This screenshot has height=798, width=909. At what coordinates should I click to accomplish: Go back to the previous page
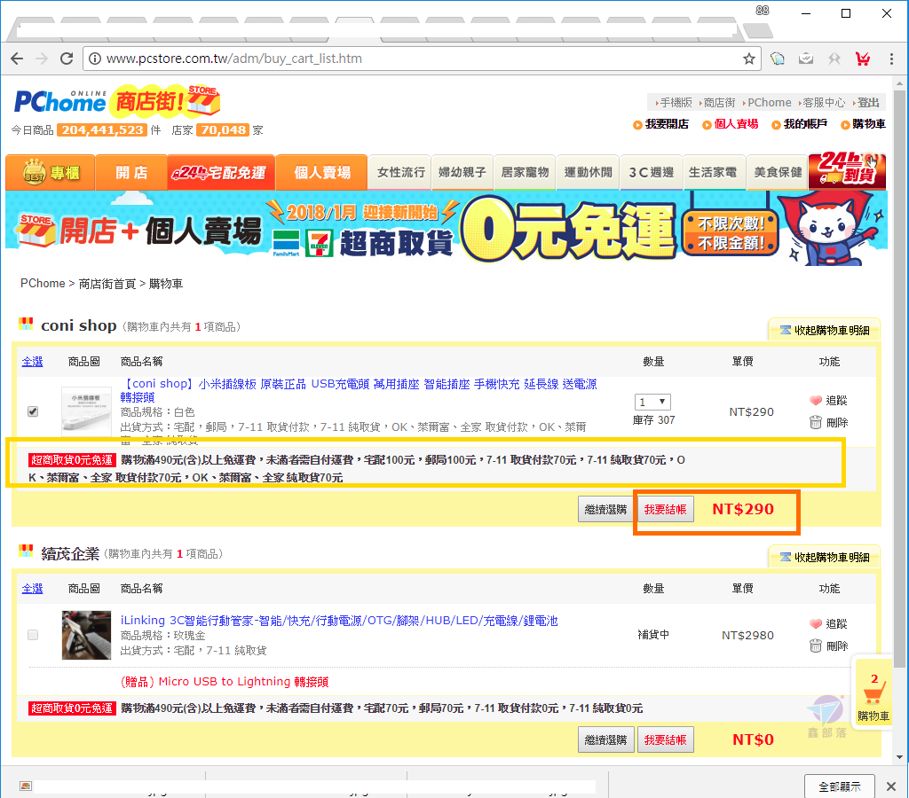point(18,59)
